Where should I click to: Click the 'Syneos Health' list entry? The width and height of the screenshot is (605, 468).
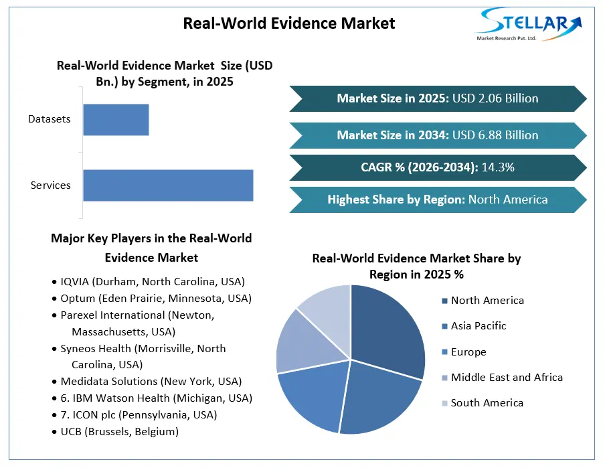coord(139,356)
